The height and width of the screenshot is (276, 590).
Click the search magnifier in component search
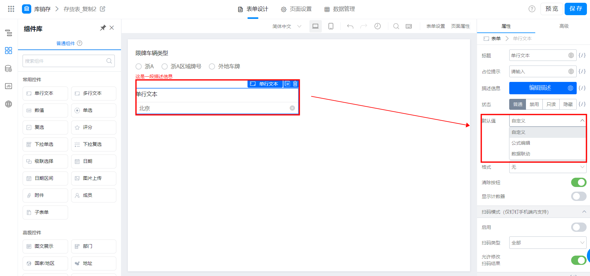tap(109, 61)
